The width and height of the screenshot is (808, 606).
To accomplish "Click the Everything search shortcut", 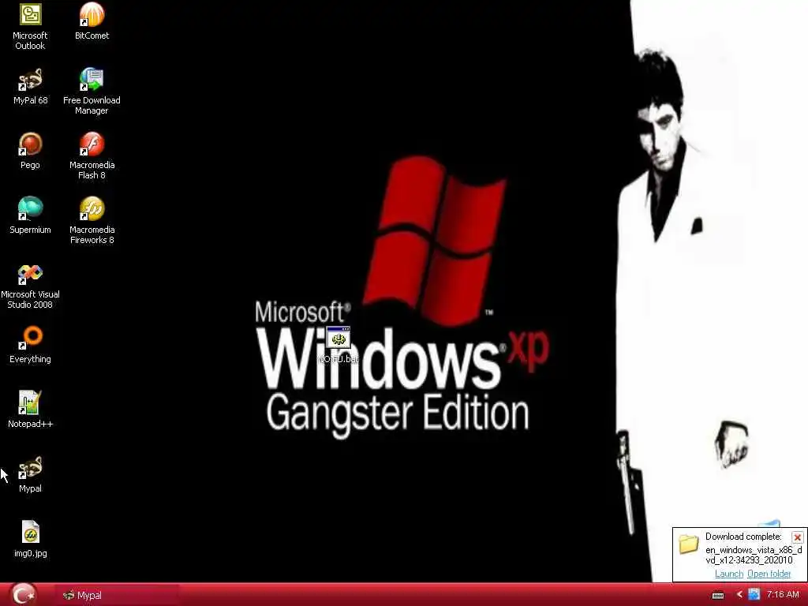I will point(30,346).
